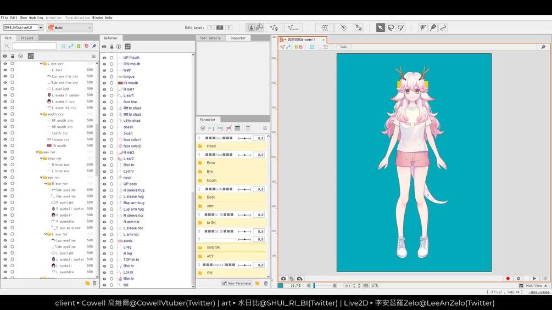Switch to the Tool Details tab
The image size is (552, 310).
point(210,38)
